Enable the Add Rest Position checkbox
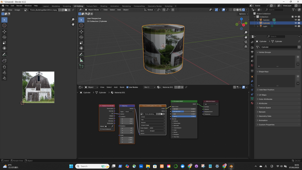 click(x=258, y=90)
